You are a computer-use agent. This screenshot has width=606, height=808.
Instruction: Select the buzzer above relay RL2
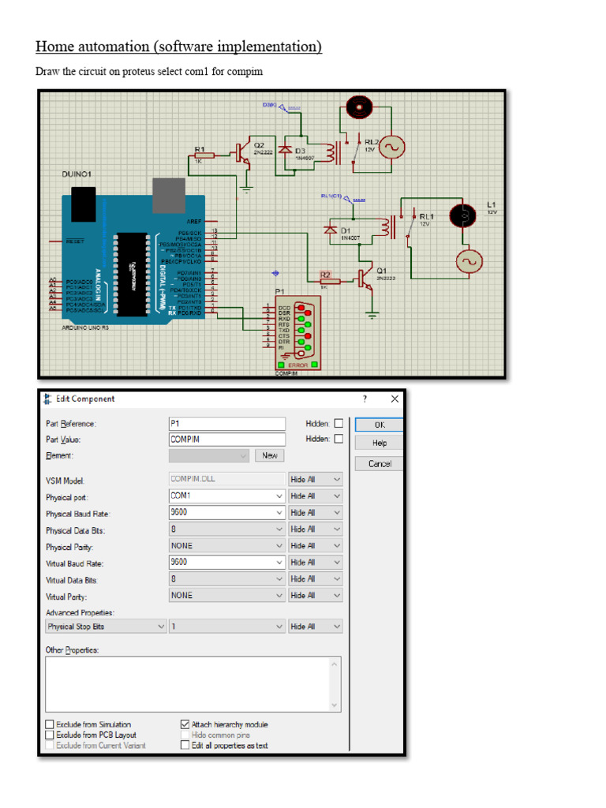point(359,107)
